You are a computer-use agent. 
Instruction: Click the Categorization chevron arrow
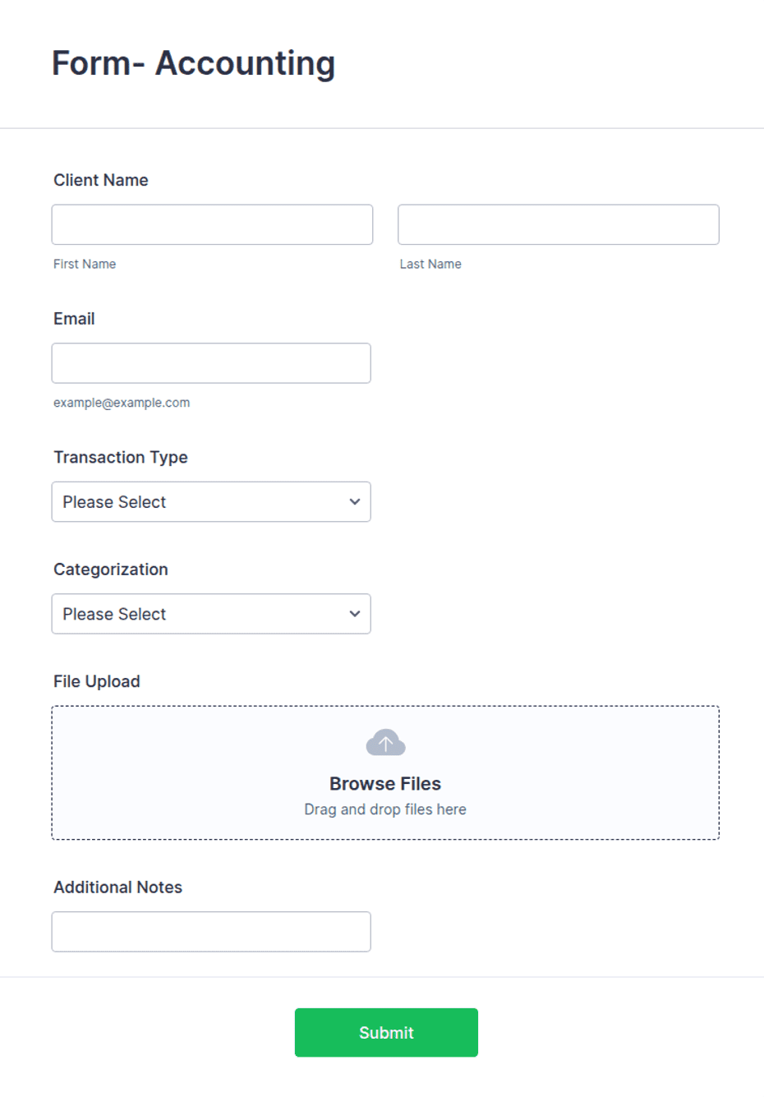coord(355,614)
